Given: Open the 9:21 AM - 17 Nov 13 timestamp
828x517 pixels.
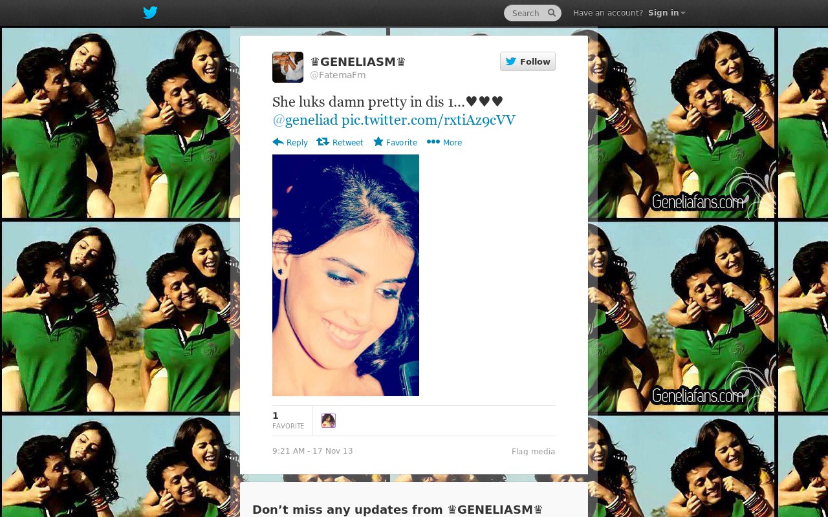Looking at the screenshot, I should [312, 451].
